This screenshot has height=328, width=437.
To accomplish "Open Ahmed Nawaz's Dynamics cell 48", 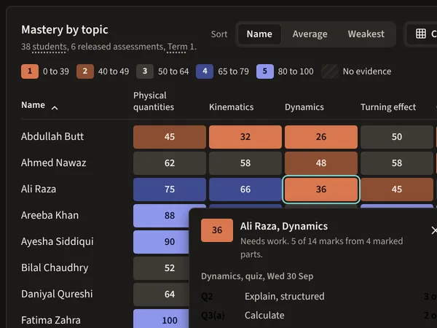I will (321, 163).
